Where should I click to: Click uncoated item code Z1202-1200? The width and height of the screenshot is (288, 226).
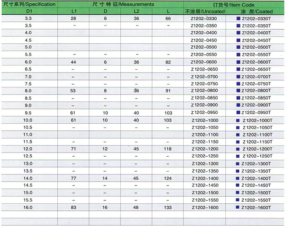(x=204, y=149)
